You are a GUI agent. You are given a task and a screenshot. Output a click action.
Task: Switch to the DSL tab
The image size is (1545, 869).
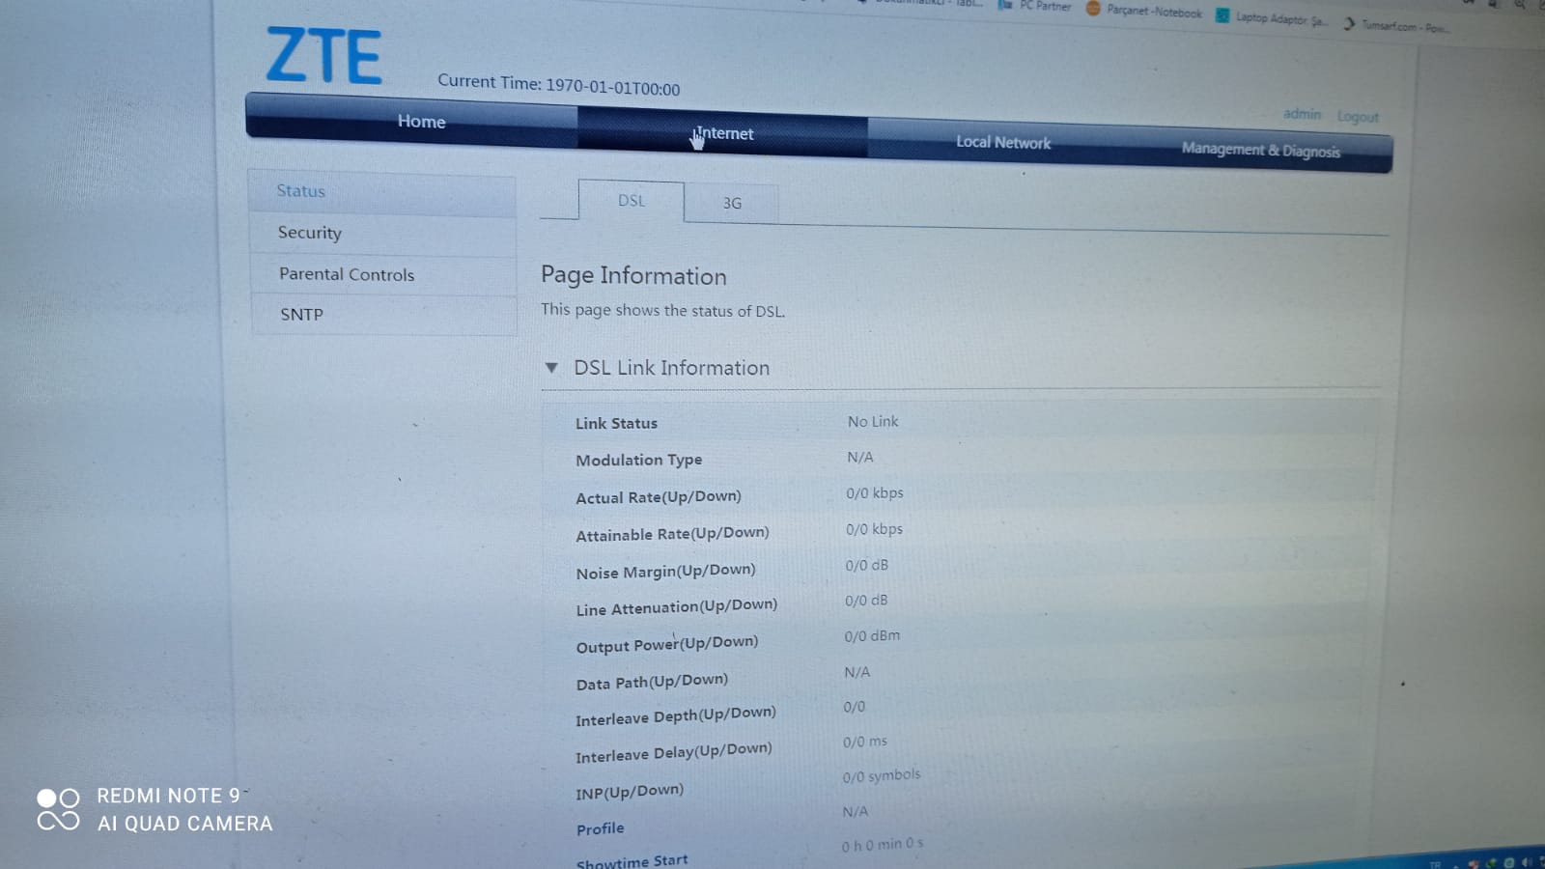point(632,201)
